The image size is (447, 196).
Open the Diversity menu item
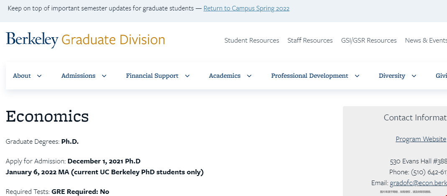pyautogui.click(x=392, y=76)
